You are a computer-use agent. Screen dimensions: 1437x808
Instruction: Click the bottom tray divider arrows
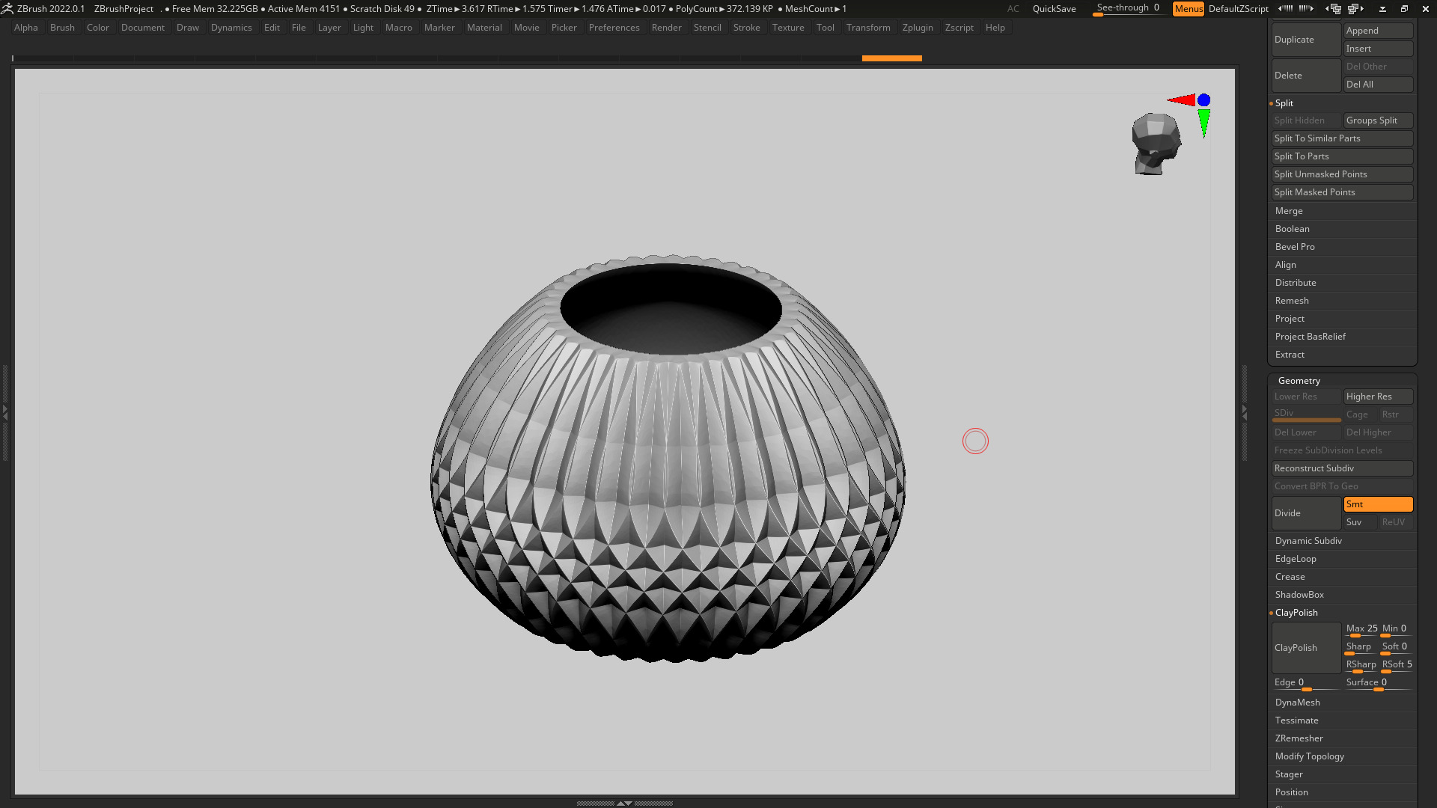pyautogui.click(x=624, y=803)
